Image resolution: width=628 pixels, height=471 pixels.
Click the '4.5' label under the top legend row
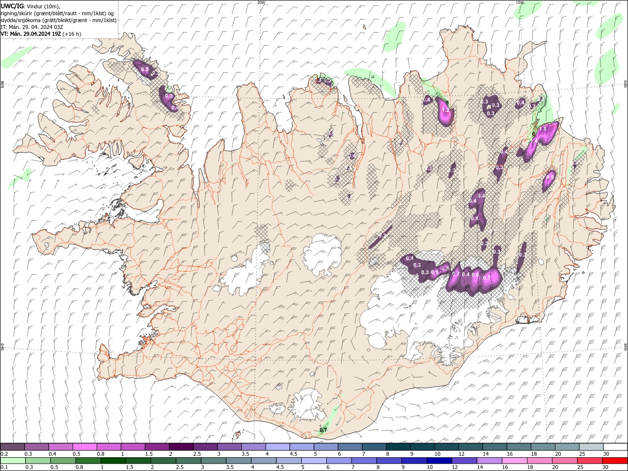click(293, 454)
